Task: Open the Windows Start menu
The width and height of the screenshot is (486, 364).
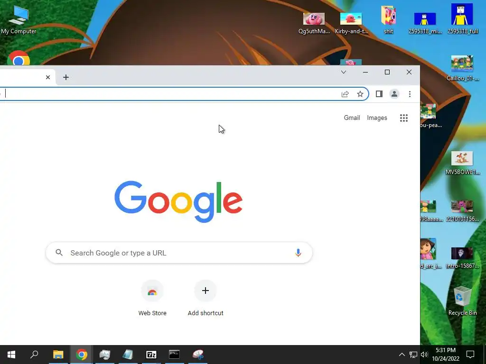Action: click(11, 355)
